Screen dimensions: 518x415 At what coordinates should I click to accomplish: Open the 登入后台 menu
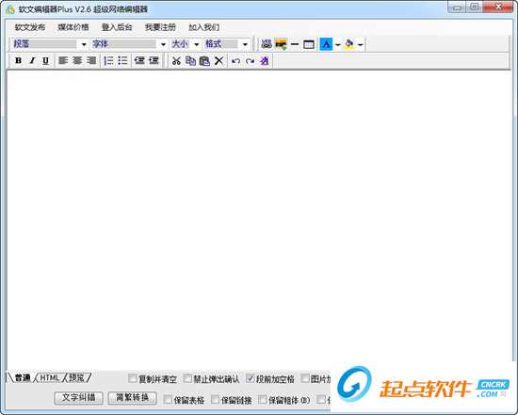(117, 27)
